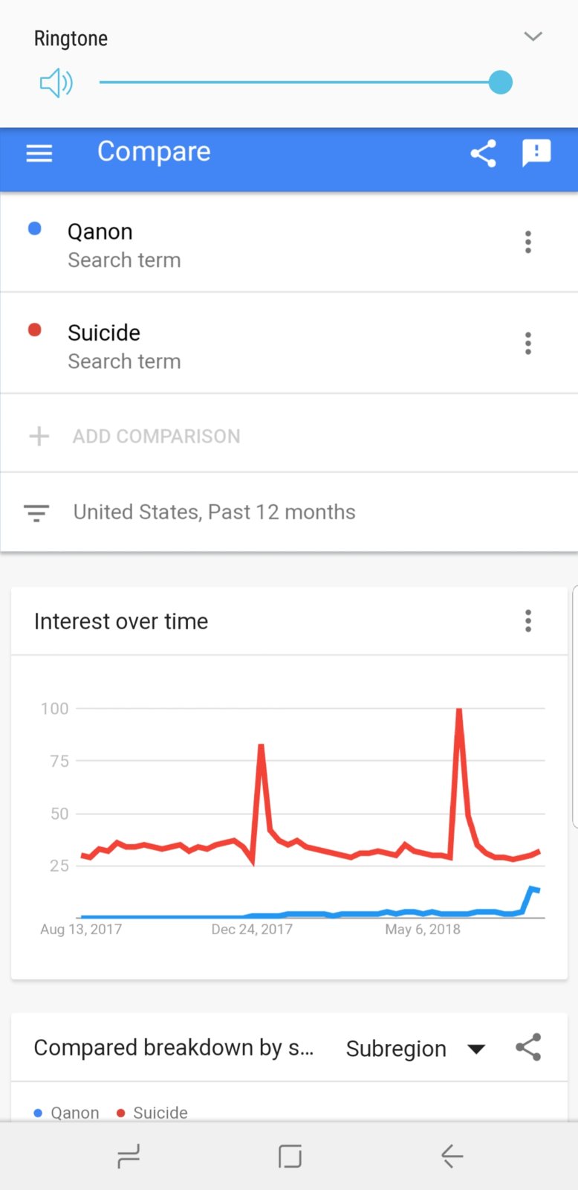Select the Qanon search term row
The image size is (578, 1190).
223,244
